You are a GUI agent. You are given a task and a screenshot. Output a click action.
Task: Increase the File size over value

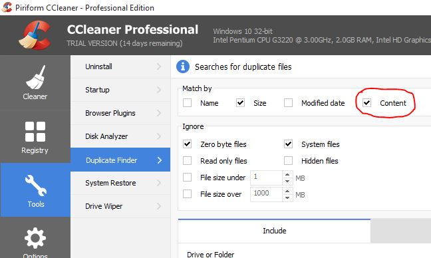(287, 192)
